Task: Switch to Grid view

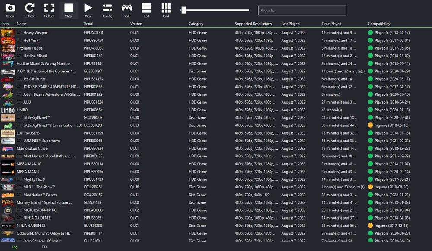Action: (166, 10)
